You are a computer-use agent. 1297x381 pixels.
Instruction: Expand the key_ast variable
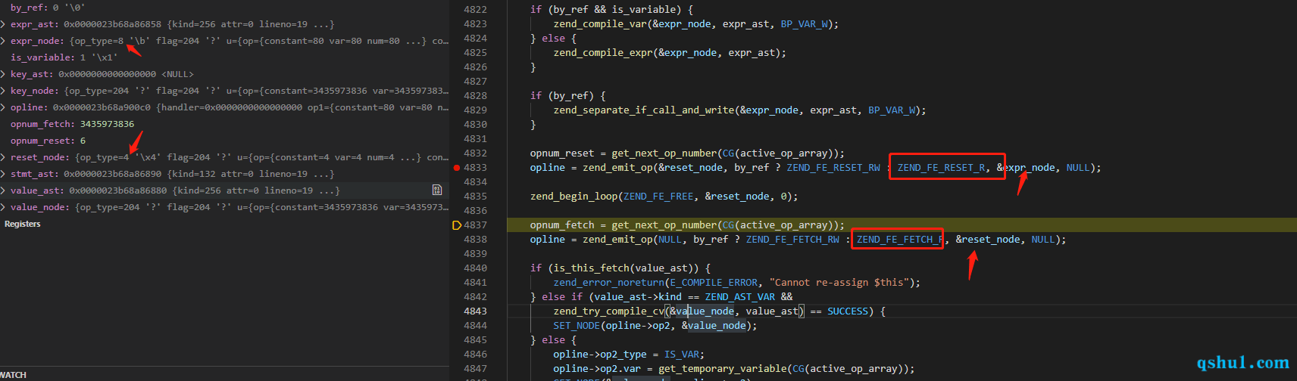click(4, 75)
